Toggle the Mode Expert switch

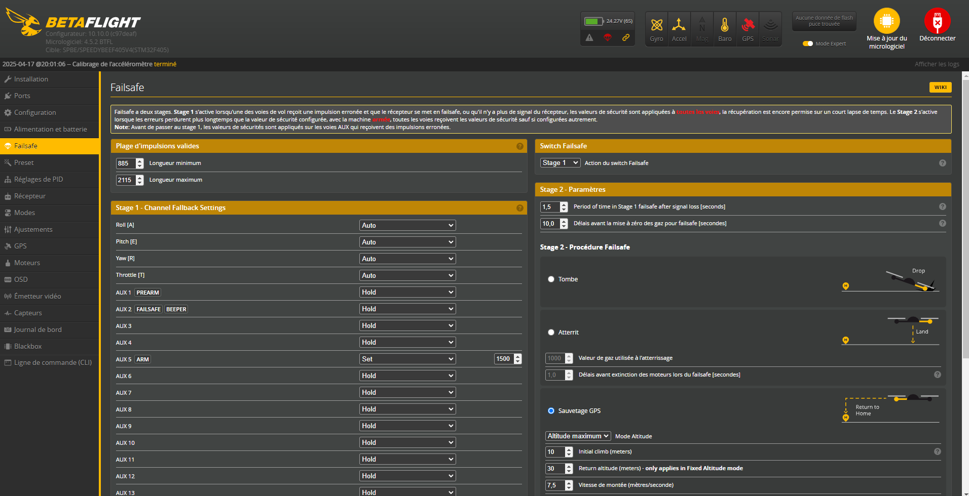coord(808,44)
